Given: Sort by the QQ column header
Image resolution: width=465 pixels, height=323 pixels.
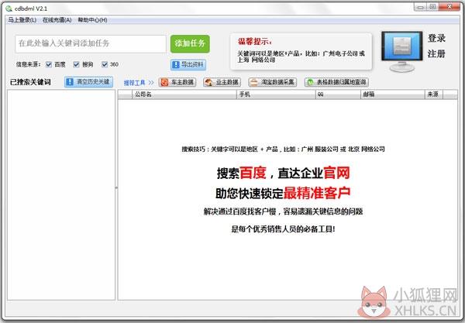Looking at the screenshot, I should [x=338, y=94].
